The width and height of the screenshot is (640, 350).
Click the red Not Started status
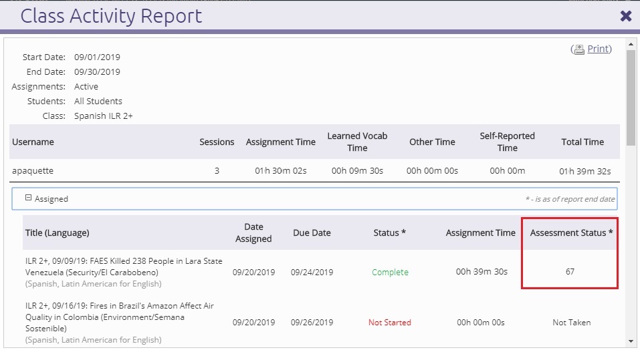click(x=389, y=323)
